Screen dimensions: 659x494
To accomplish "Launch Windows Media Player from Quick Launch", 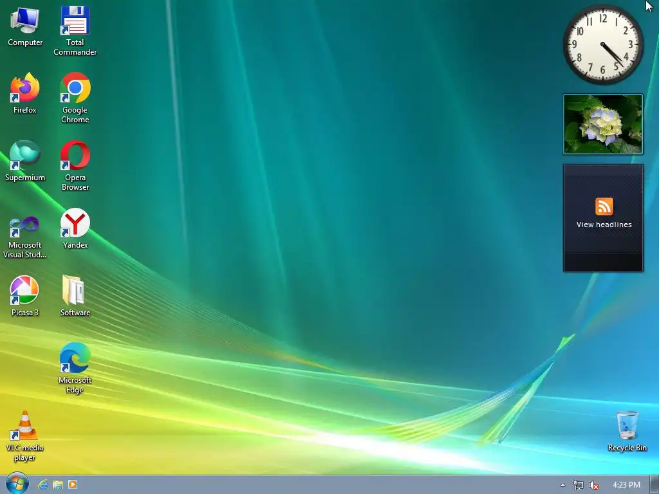I will (72, 484).
